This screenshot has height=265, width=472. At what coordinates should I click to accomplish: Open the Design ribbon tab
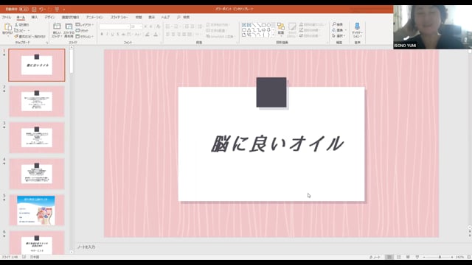[x=49, y=18]
